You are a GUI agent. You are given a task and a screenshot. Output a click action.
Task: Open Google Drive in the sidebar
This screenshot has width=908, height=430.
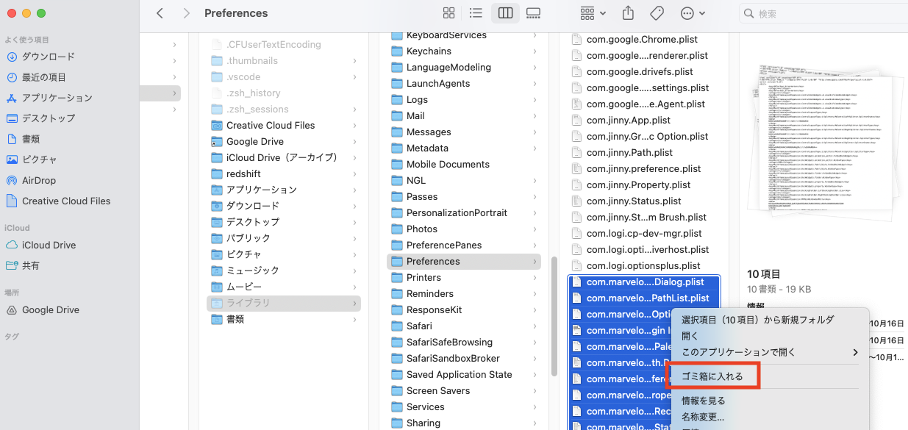coord(50,309)
